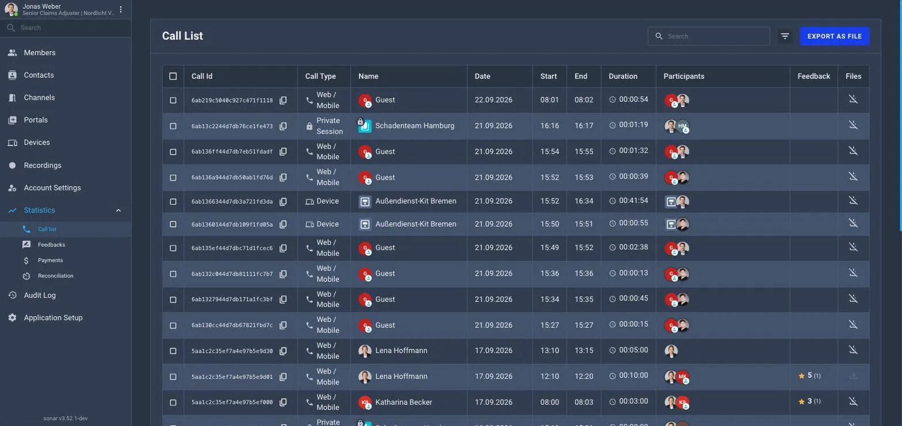The height and width of the screenshot is (426, 902).
Task: Open the filter options icon
Action: click(785, 36)
